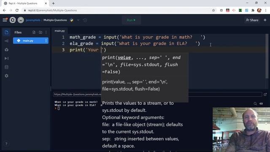Open the hamburger menu in Replit header
Image resolution: width=270 pixels, height=152 pixels.
pyautogui.click(x=5, y=20)
